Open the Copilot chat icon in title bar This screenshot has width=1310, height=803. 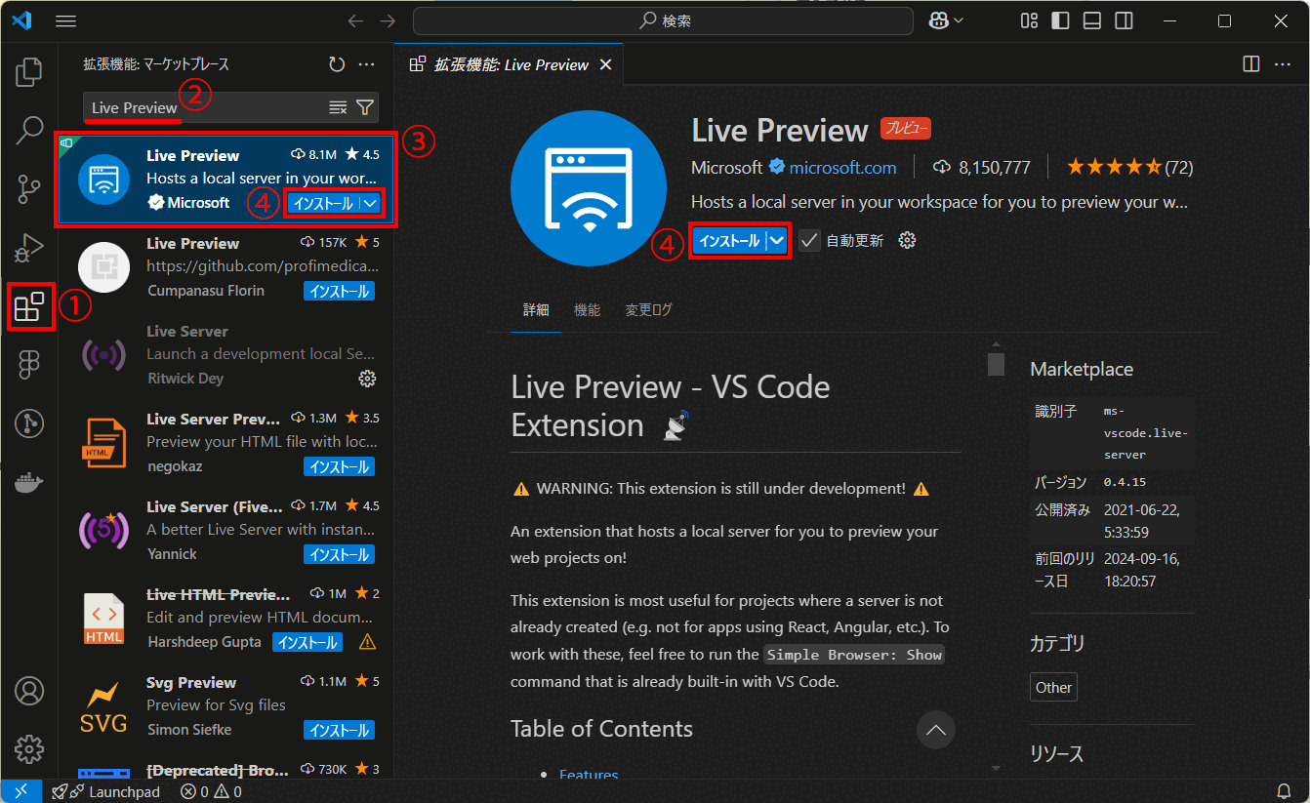click(x=939, y=20)
